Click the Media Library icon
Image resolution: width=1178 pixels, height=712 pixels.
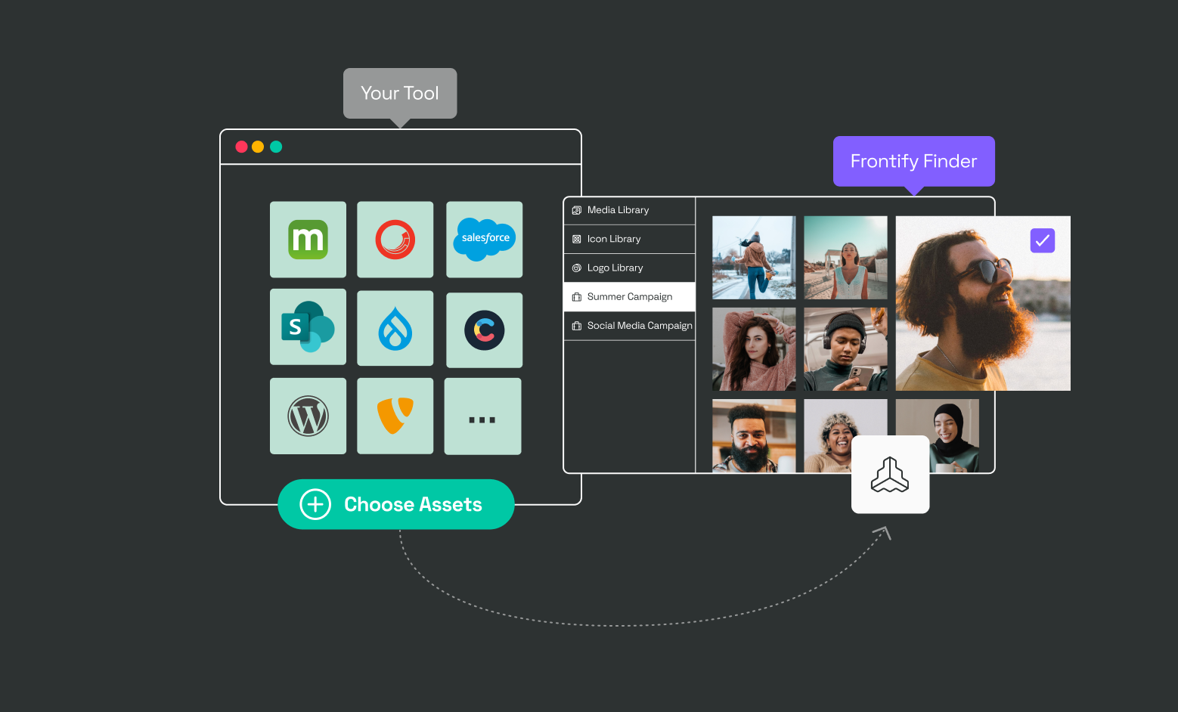click(x=577, y=210)
